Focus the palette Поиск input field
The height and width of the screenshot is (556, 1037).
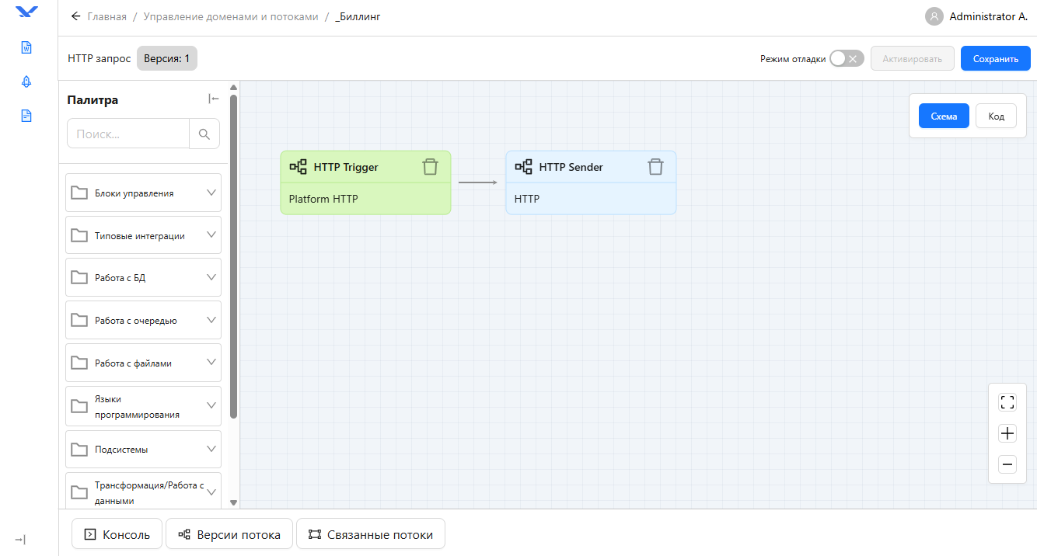(x=128, y=134)
